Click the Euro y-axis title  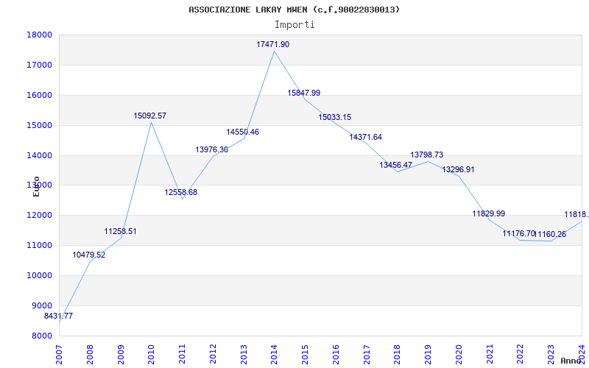pos(36,186)
